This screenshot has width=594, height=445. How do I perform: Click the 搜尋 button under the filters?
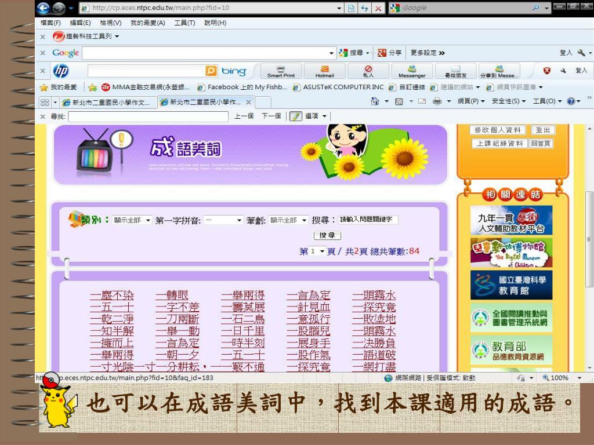coord(327,235)
